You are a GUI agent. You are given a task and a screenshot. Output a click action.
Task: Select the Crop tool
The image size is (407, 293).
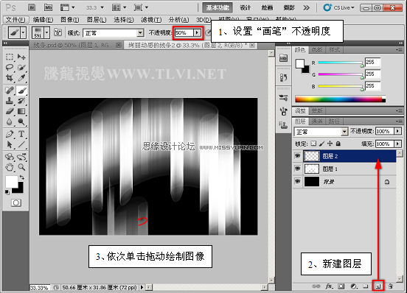tap(10, 78)
